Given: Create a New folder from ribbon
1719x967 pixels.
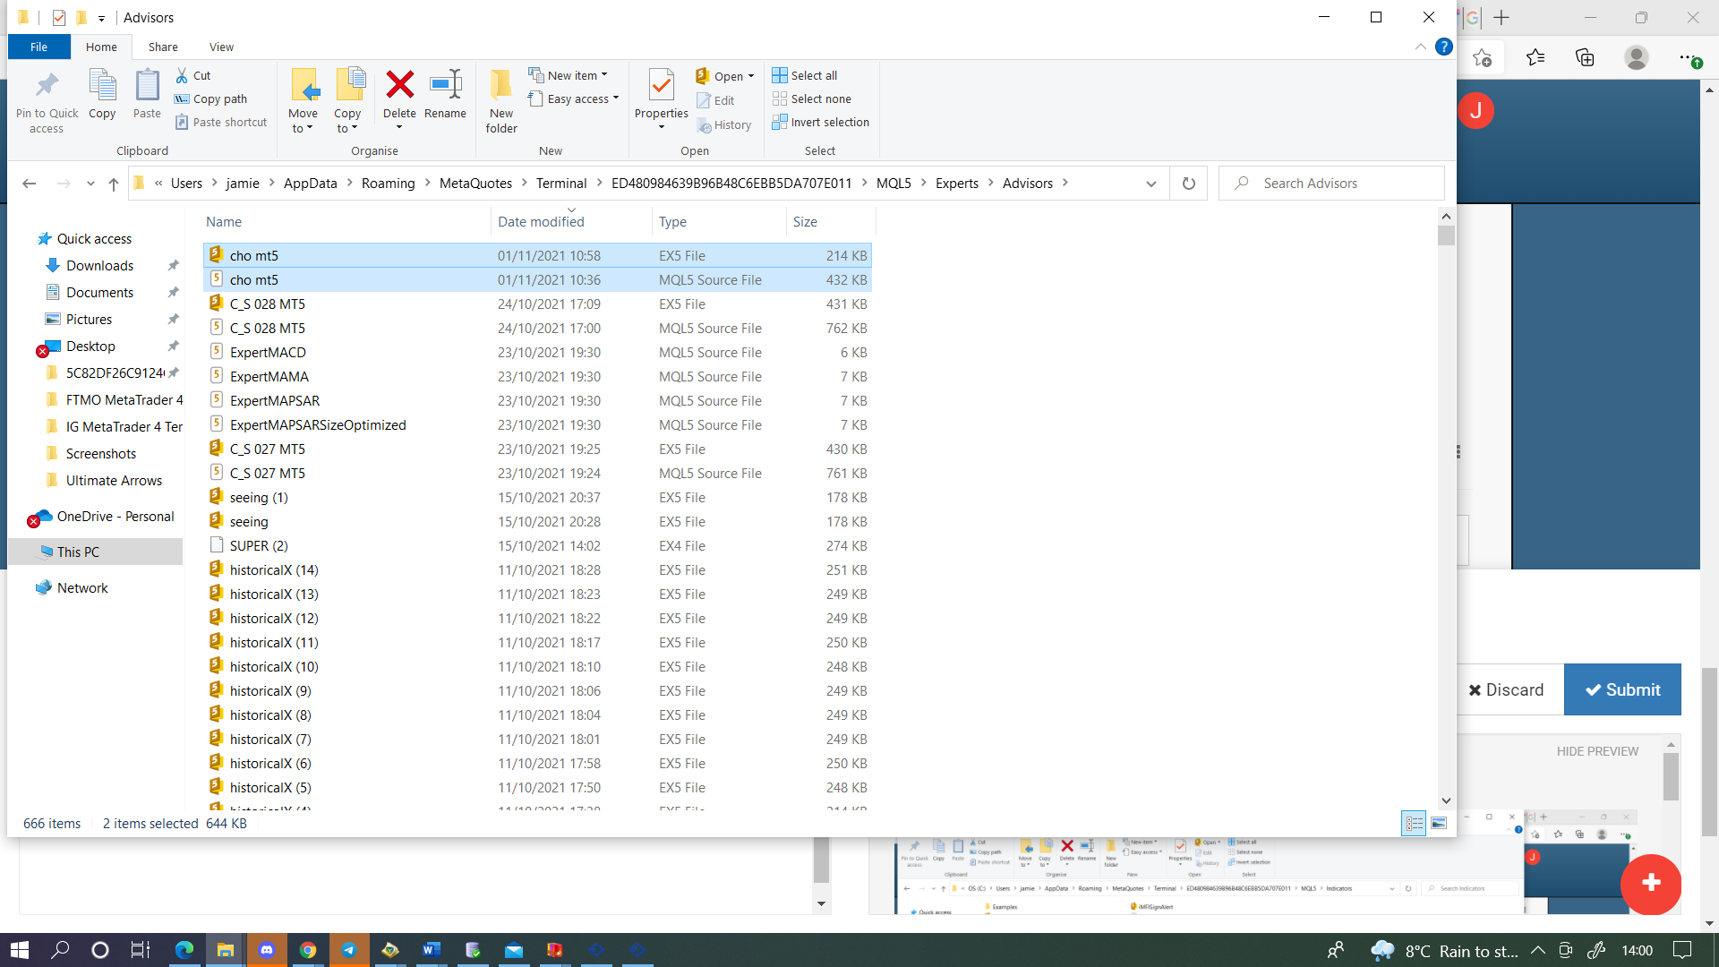Looking at the screenshot, I should tap(501, 100).
